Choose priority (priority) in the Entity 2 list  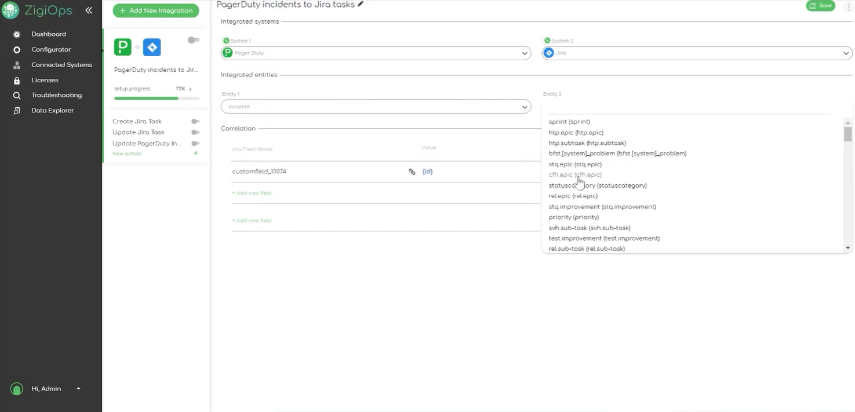pos(573,217)
